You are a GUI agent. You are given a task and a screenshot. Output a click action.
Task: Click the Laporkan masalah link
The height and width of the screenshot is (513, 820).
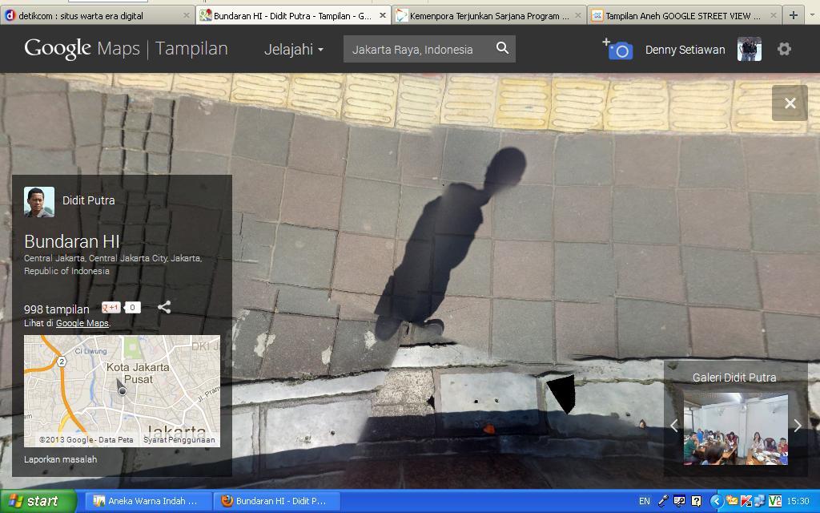pyautogui.click(x=60, y=458)
